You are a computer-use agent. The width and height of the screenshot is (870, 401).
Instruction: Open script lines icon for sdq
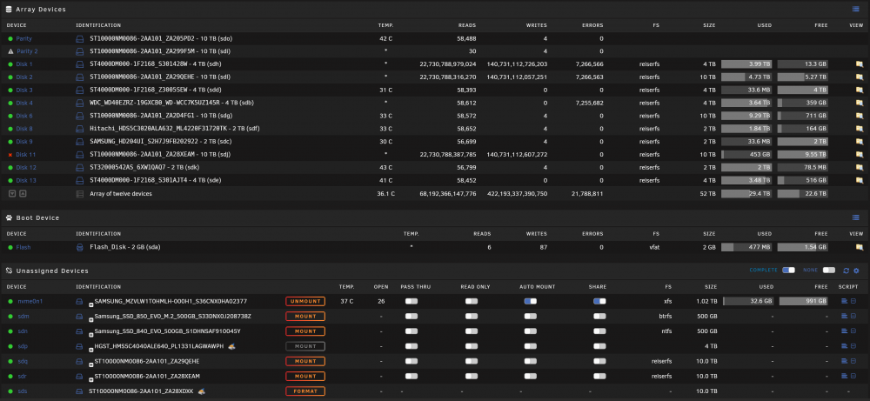coord(845,361)
